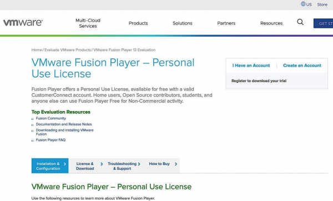Click chevron next to How to Buy

click(x=176, y=164)
